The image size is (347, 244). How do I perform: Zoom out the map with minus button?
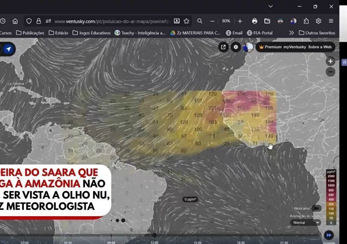pos(330,72)
